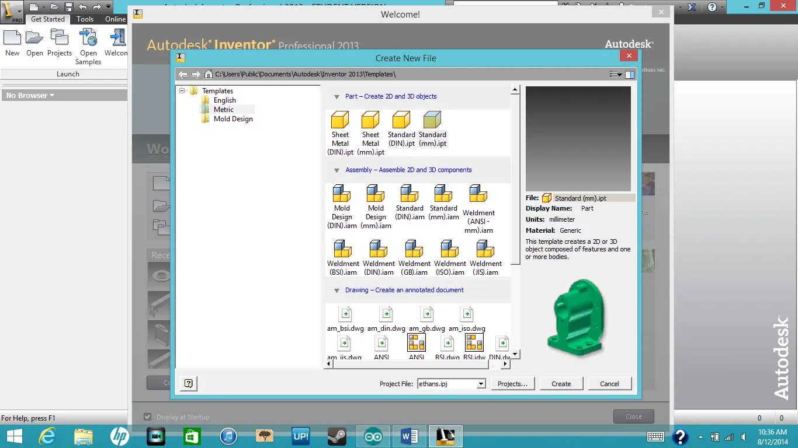Choose am_gb.dwg drawing template

(x=426, y=319)
